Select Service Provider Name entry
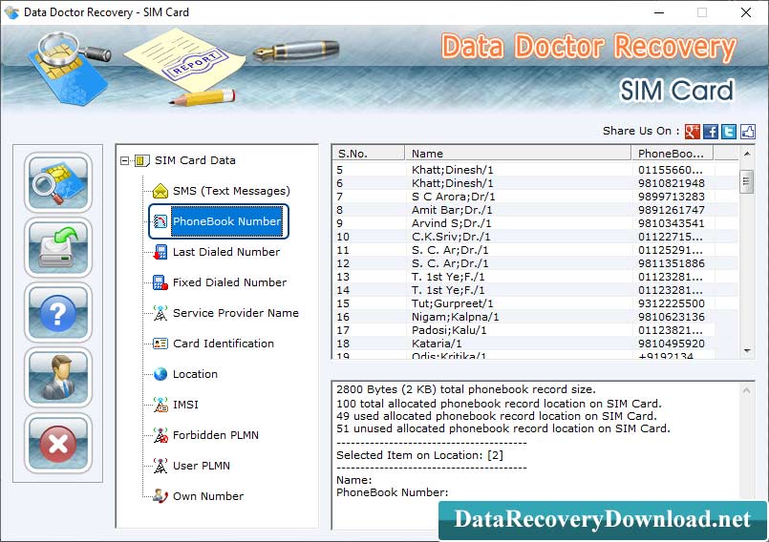The image size is (769, 542). [x=235, y=313]
